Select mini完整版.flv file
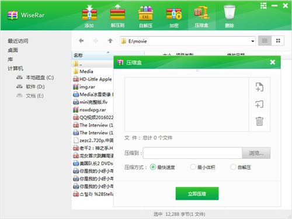The height and width of the screenshot is (219, 292). pos(91,102)
